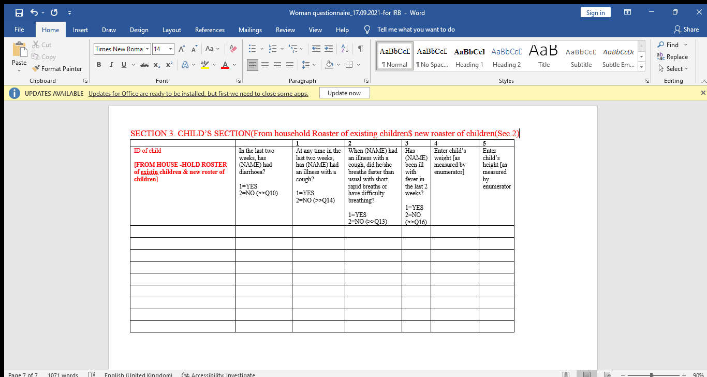Viewport: 707px width, 377px height.
Task: Open the Font dialog launcher
Action: tap(239, 81)
